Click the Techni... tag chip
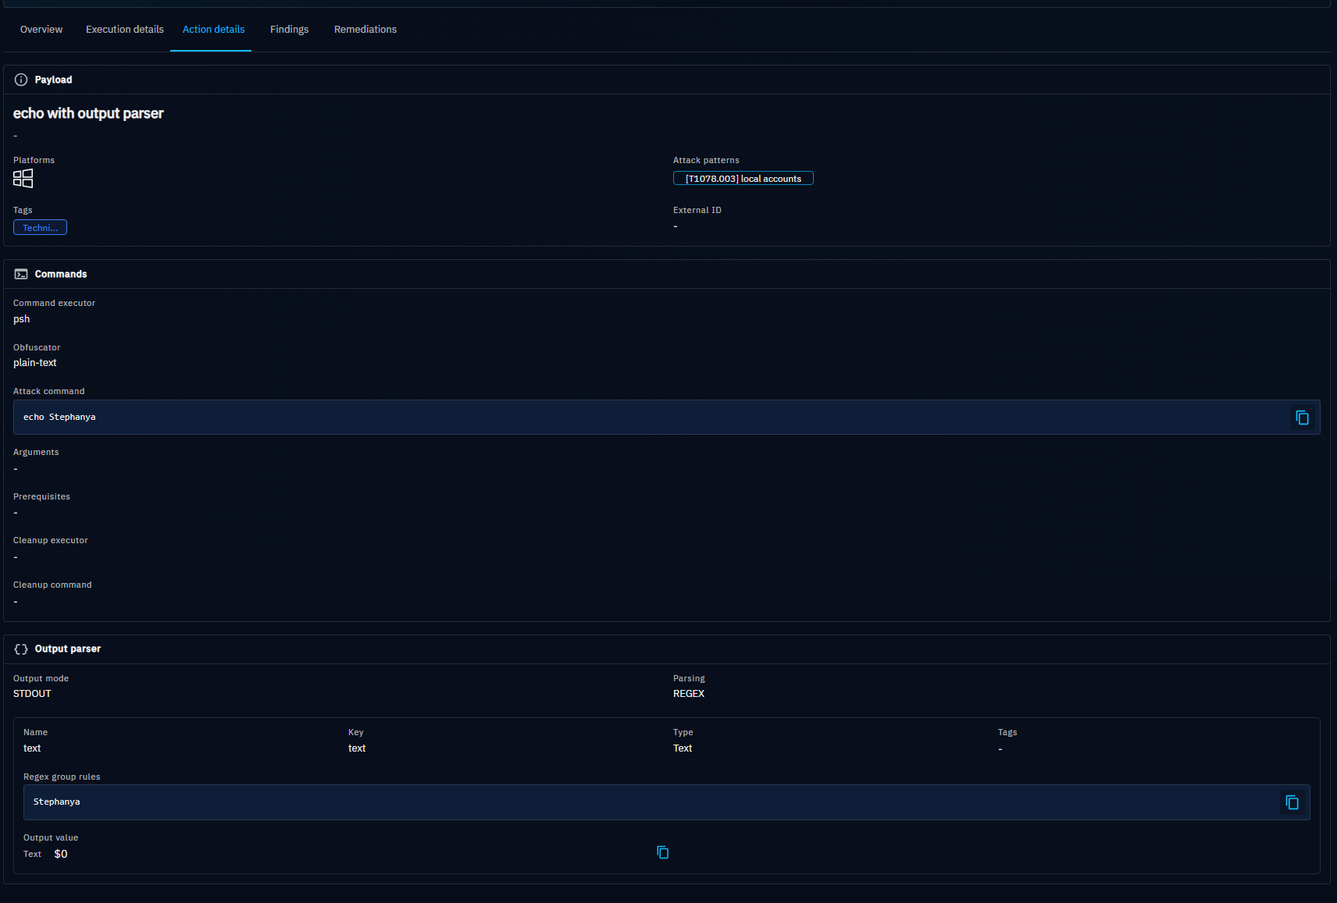 (x=40, y=228)
